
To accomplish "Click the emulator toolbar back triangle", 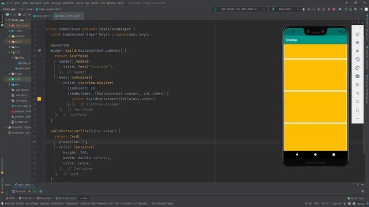I will click(x=357, y=93).
